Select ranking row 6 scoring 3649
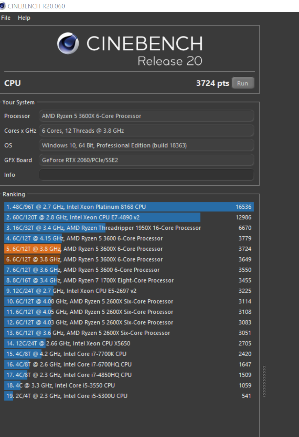This screenshot has width=299, height=437. pyautogui.click(x=129, y=259)
